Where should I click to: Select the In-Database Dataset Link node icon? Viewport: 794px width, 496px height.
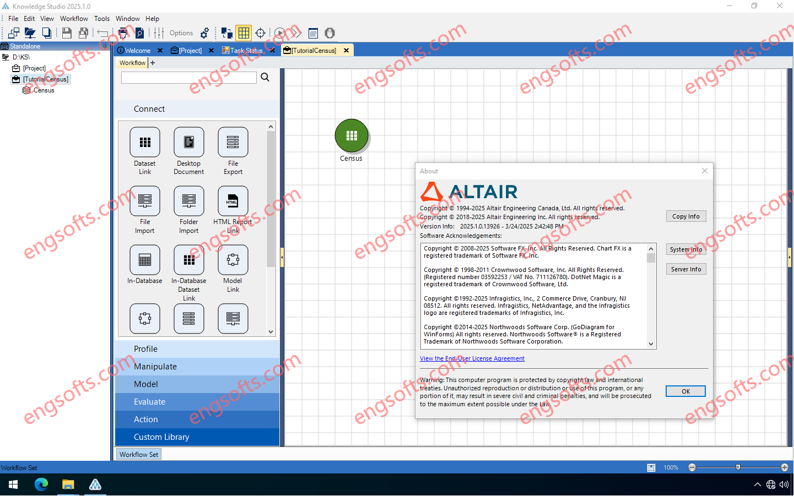coord(189,260)
